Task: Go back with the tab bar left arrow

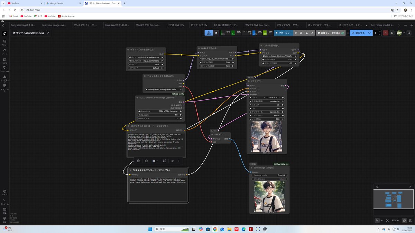Action: [x=3, y=25]
